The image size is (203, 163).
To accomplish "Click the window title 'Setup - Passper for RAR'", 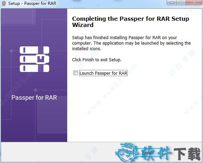I will 32,3.
